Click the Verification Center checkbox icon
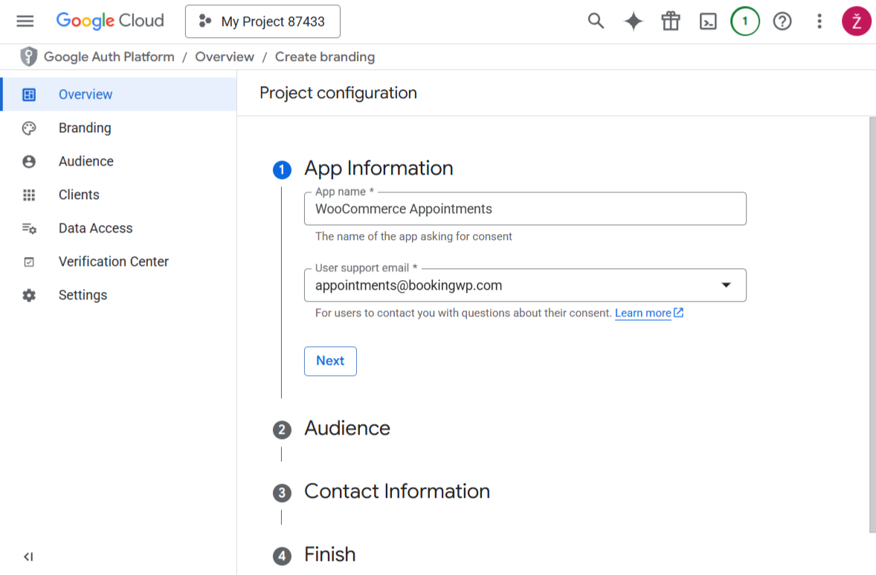This screenshot has width=876, height=575. (29, 261)
